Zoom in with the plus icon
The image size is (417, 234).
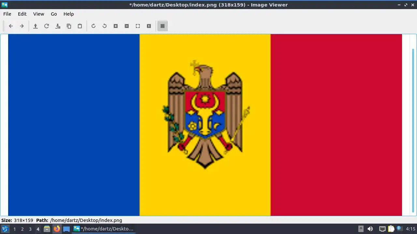click(x=116, y=26)
